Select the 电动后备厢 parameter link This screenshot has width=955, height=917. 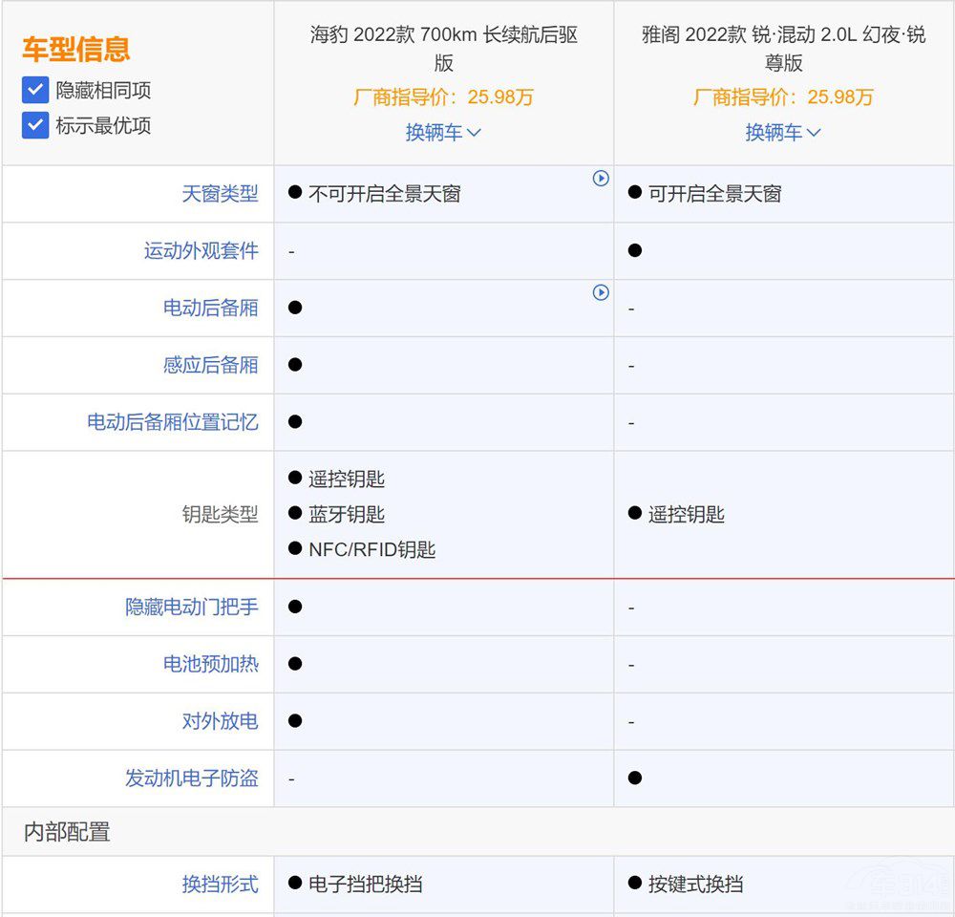(212, 308)
